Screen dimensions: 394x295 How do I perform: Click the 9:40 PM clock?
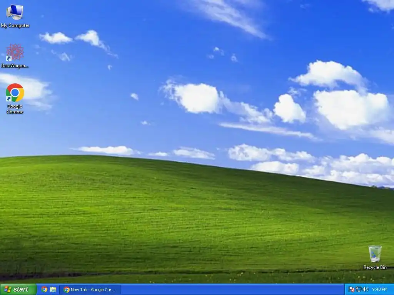pyautogui.click(x=380, y=290)
